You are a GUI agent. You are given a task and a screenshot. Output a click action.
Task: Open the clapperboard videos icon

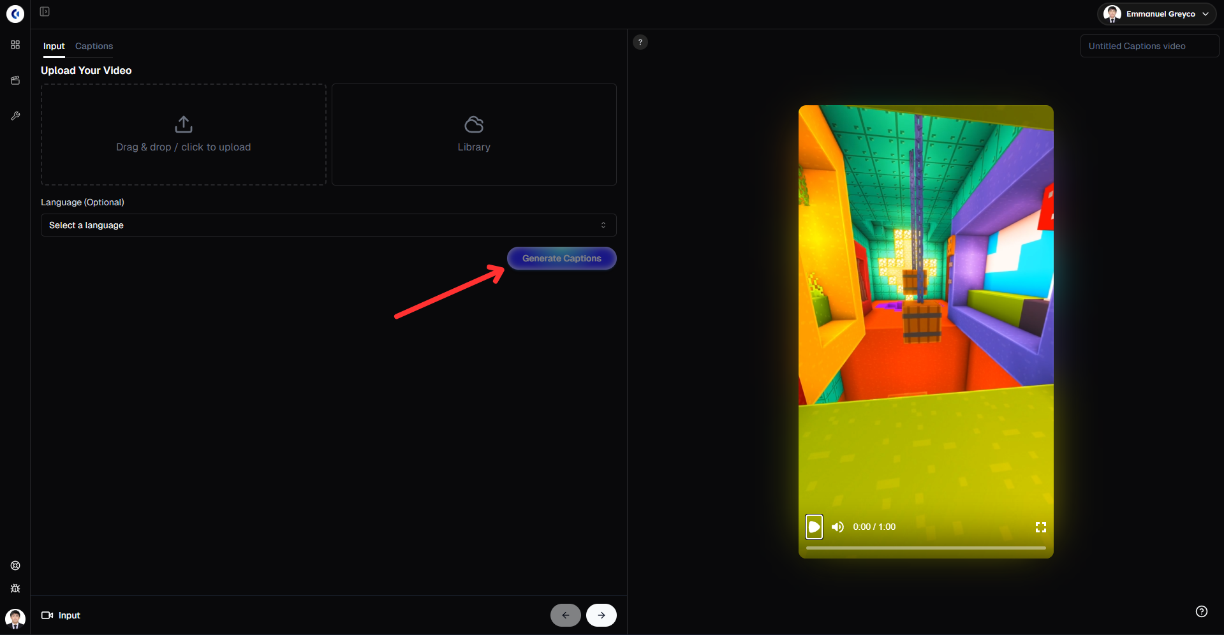(15, 80)
